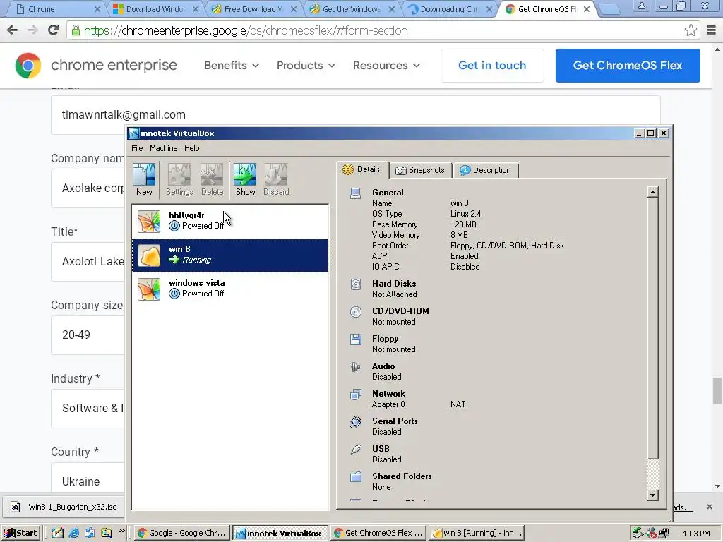Open the Machine menu in VirtualBox
Screen dimensions: 723x542
pyautogui.click(x=163, y=148)
